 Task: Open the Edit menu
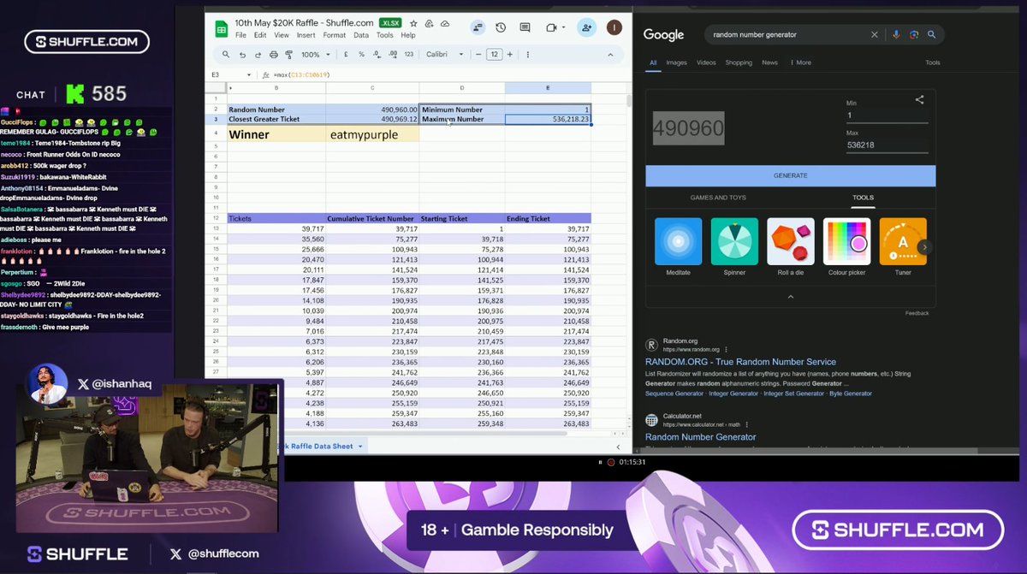(x=260, y=35)
